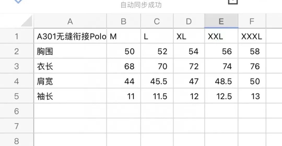Image resolution: width=282 pixels, height=146 pixels.
Task: Select the 肩宽 label cell
Action: tap(70, 81)
